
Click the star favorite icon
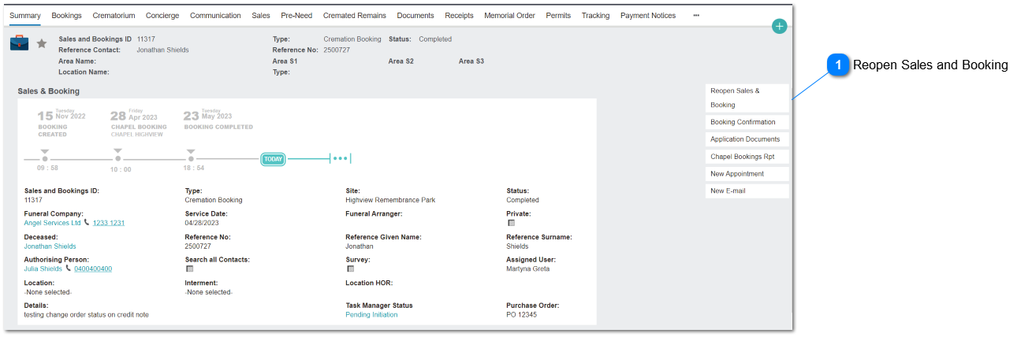pyautogui.click(x=41, y=43)
